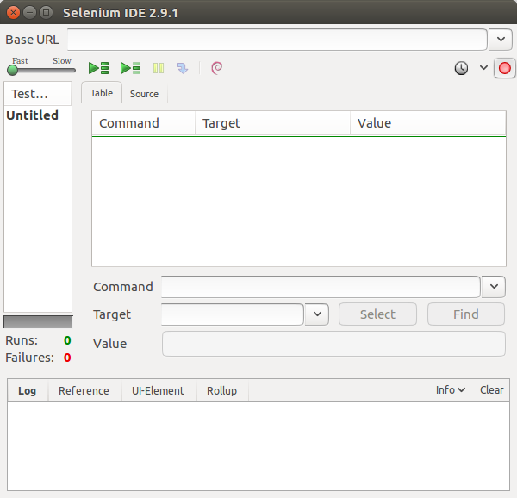Close the Selenium IDE window
Screen dimensions: 517x498
coord(13,13)
